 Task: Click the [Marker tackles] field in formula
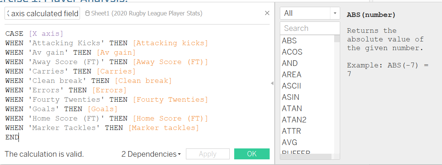pyautogui.click(x=163, y=128)
